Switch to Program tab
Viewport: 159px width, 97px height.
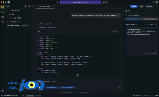coord(149,6)
